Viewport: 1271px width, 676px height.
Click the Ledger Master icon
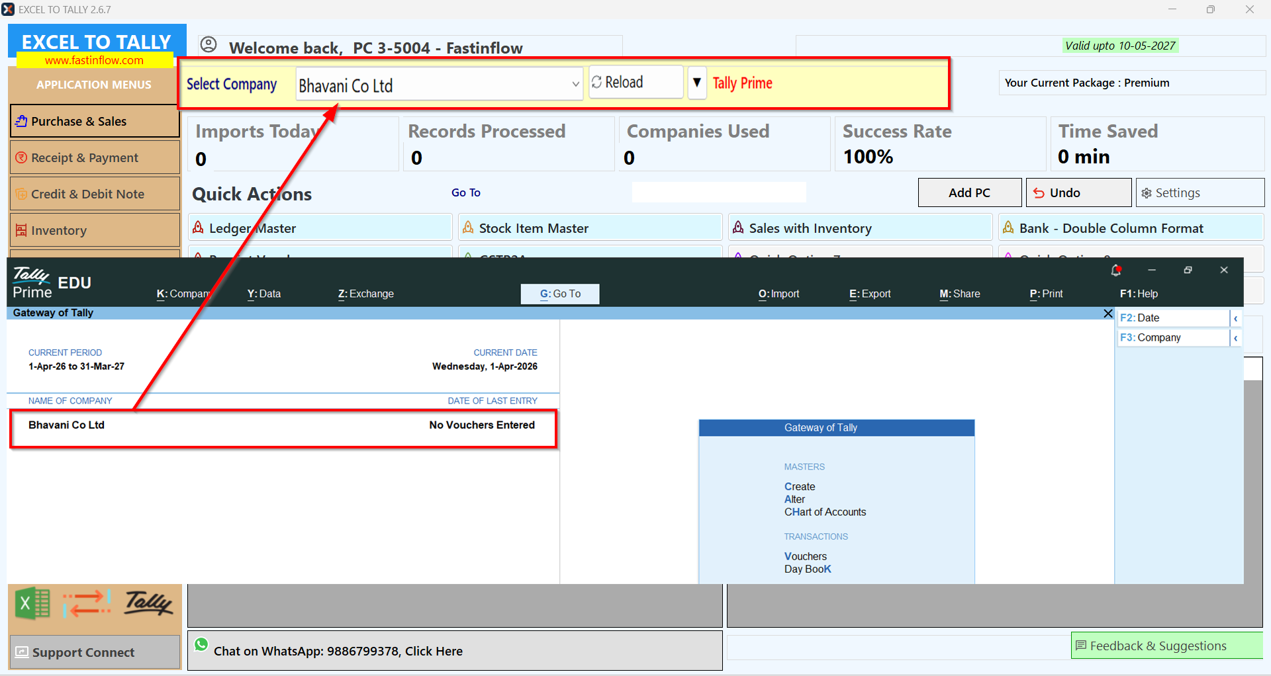pos(198,228)
